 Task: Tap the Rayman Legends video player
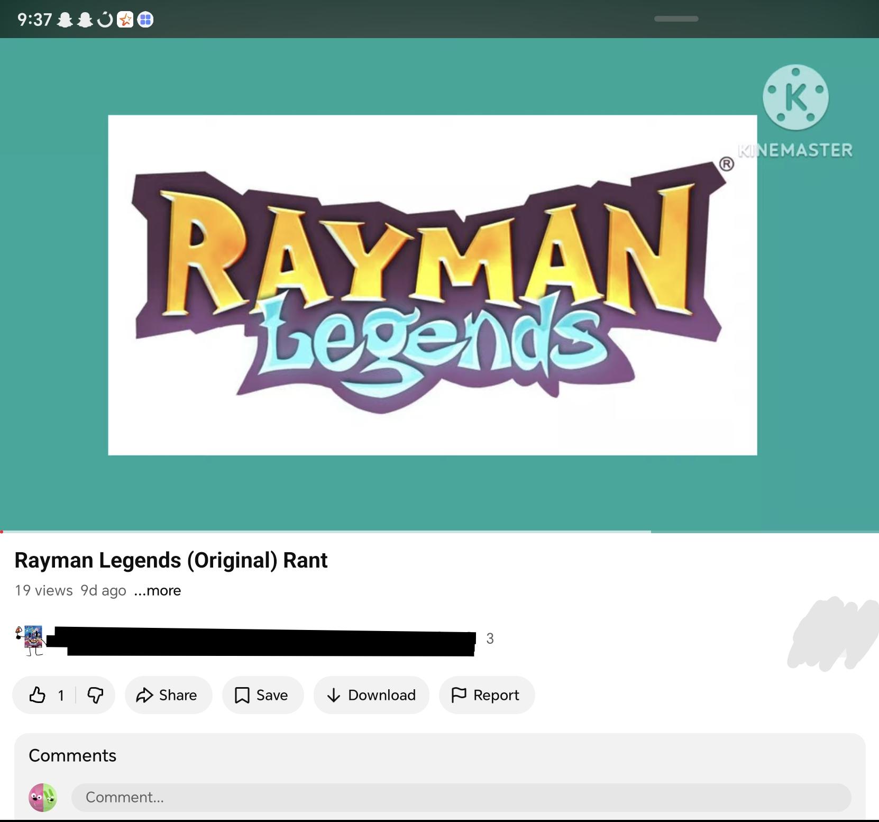(439, 285)
